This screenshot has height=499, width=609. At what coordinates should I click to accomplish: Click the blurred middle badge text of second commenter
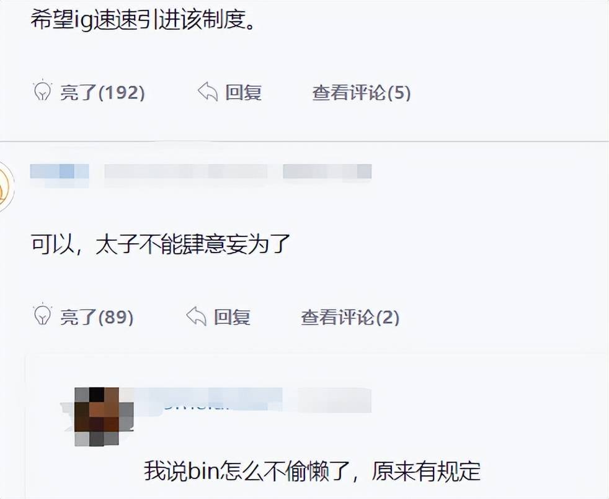[185, 171]
